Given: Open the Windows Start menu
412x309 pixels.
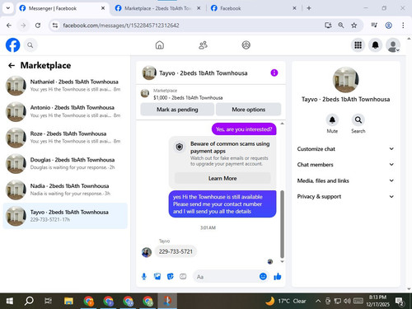Looking at the screenshot, I should pyautogui.click(x=10, y=301).
